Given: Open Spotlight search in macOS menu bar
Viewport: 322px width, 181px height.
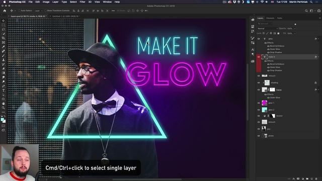Looking at the screenshot, I should point(311,2).
